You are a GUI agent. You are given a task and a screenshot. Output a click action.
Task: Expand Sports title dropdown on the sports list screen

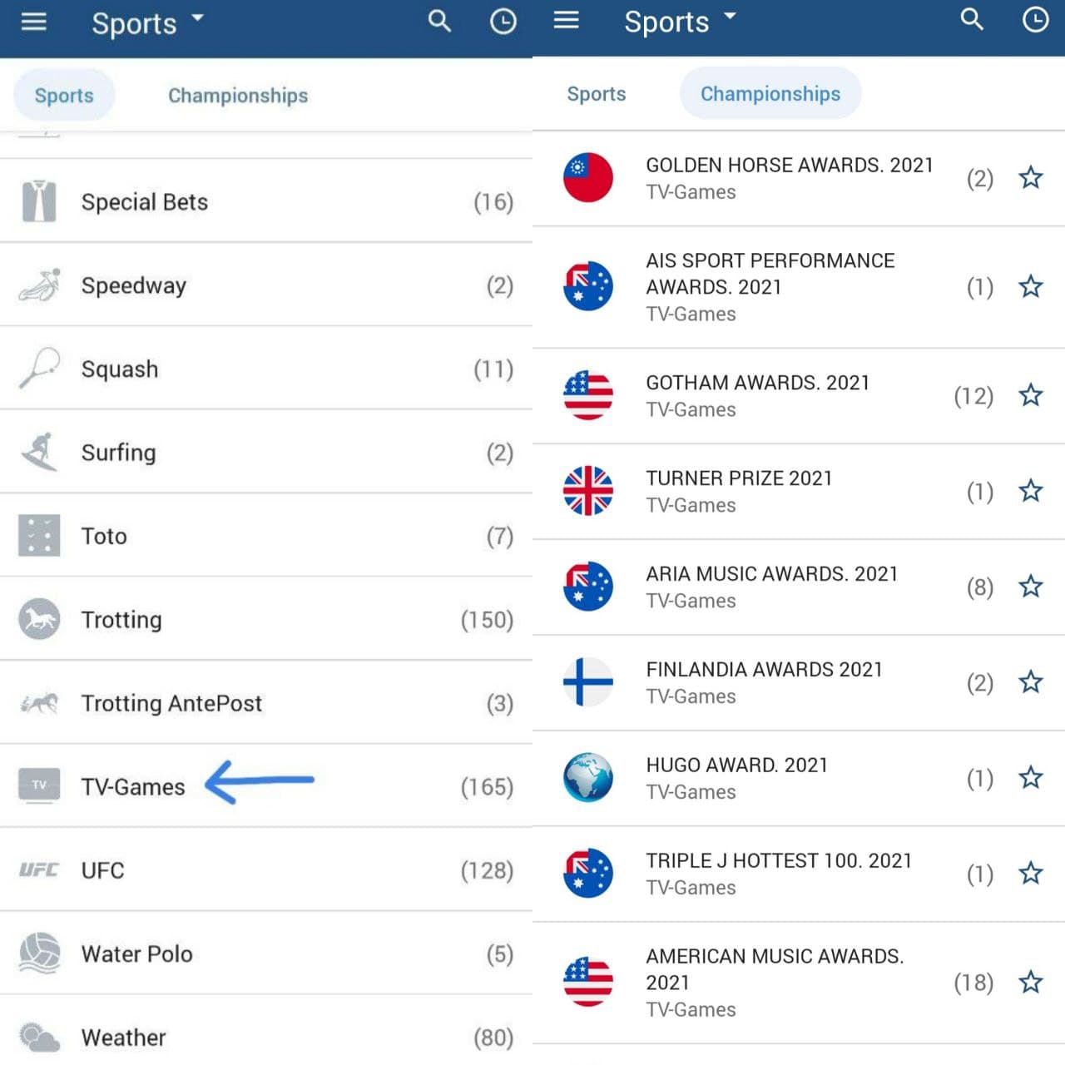pos(147,23)
